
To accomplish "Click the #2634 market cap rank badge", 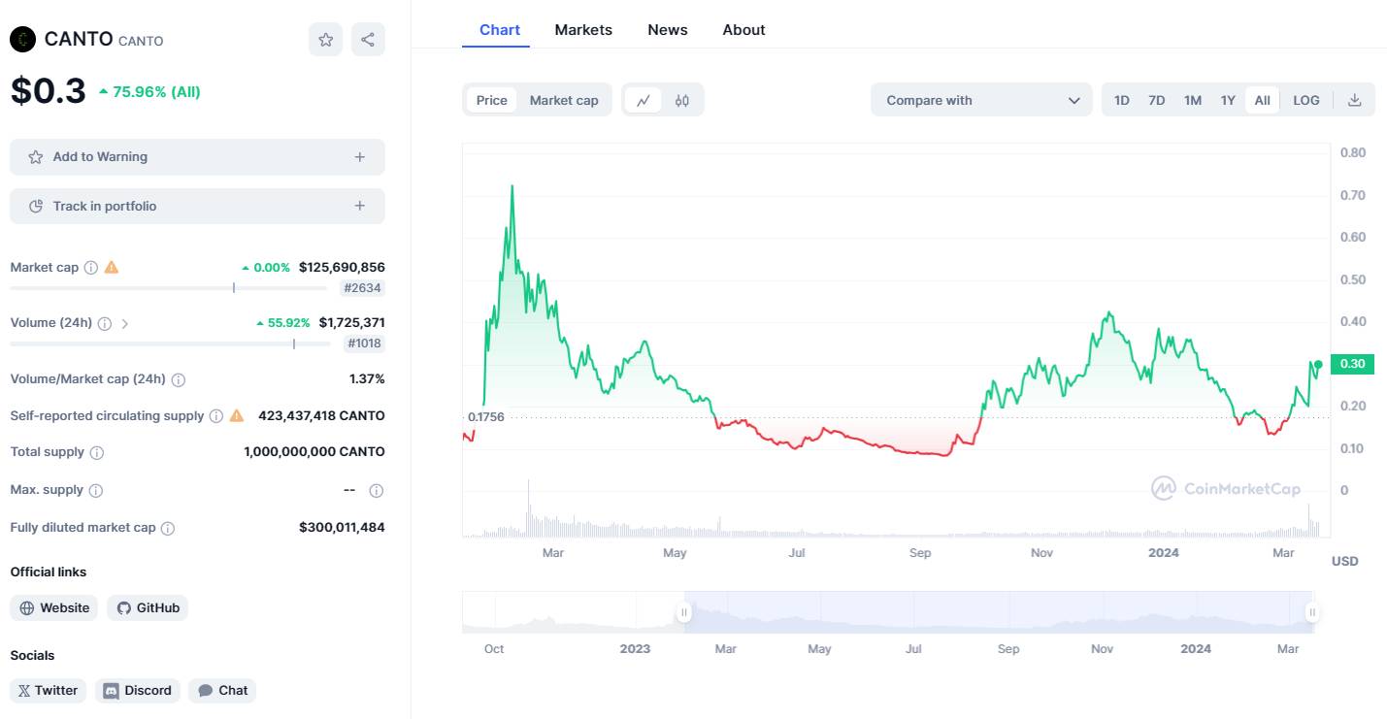I will [363, 288].
